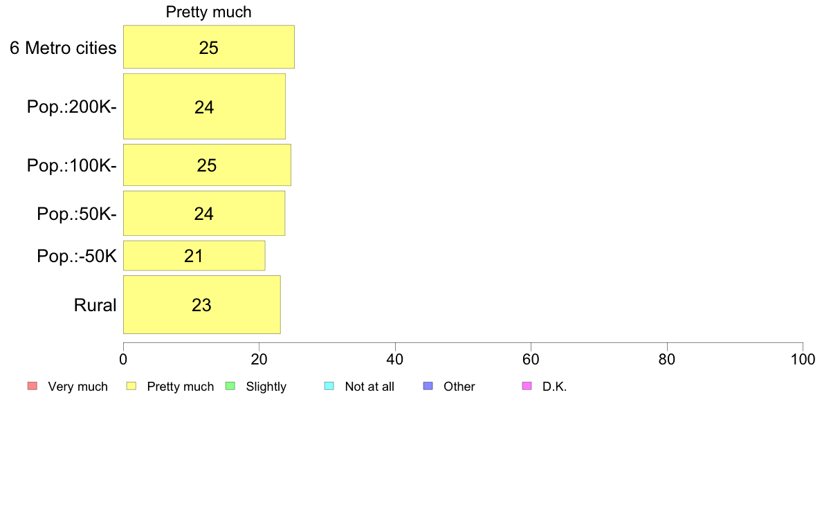Click the Slightly legend text
This screenshot has width=822, height=509.
click(x=266, y=387)
